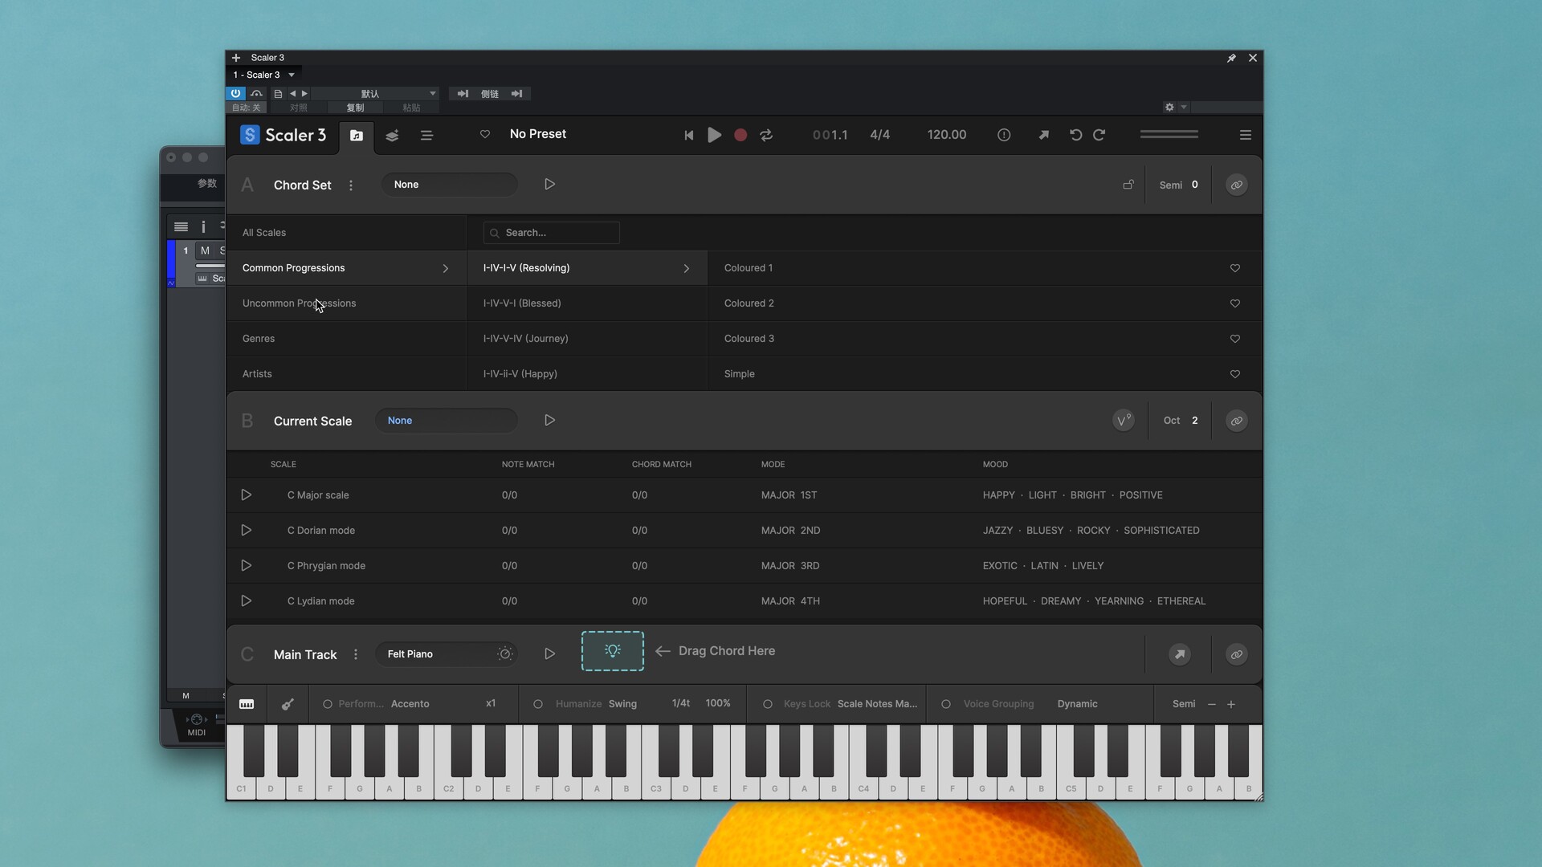The image size is (1542, 867).
Task: Click the output level meter slider
Action: point(1169,134)
